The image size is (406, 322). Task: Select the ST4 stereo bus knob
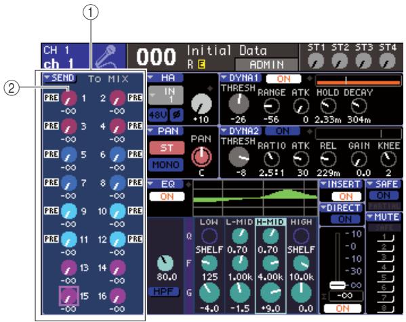point(387,62)
